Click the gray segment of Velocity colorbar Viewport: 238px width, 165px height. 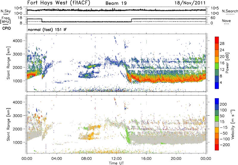217,124
